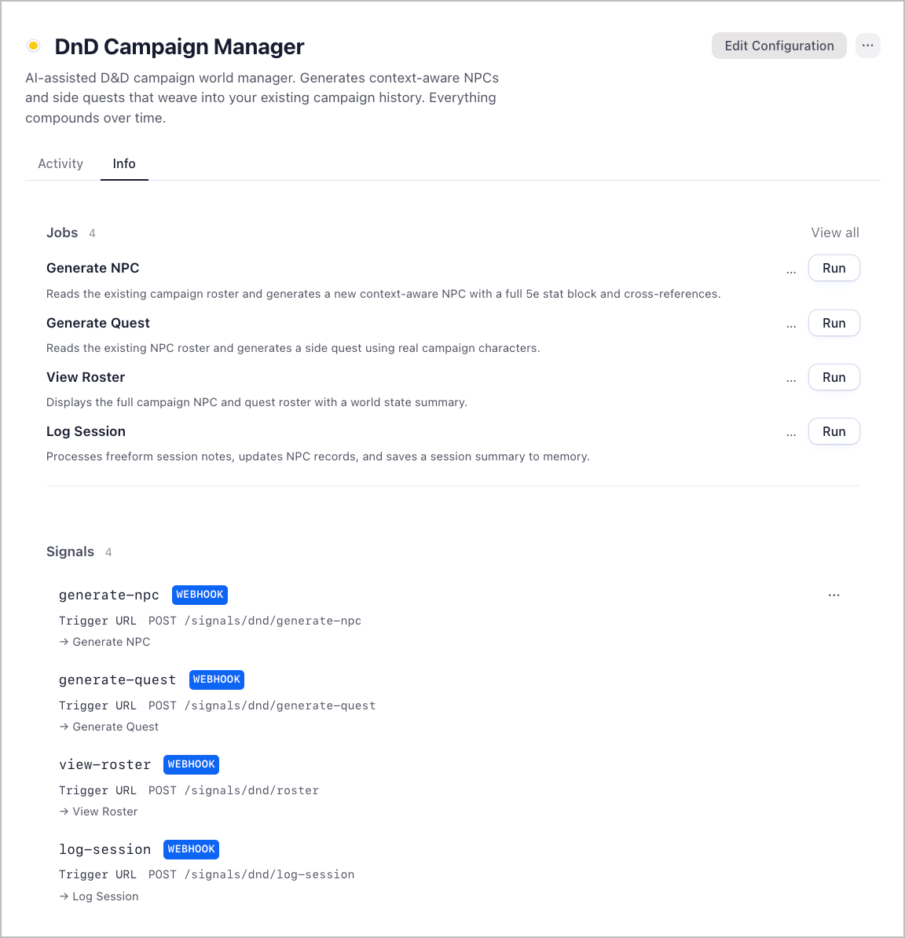Open ellipsis menu for Generate NPC job
The image size is (905, 938).
791,271
